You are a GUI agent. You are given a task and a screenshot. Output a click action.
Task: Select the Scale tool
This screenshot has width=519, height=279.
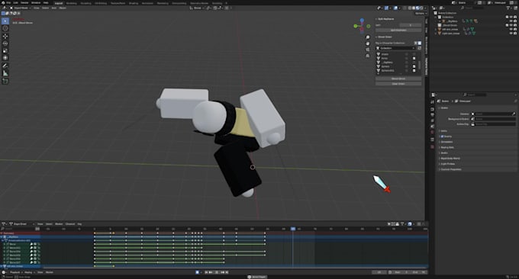tap(5, 50)
